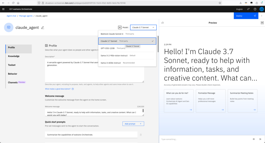Focus the Description text area
This screenshot has width=265, height=143.
click(94, 71)
